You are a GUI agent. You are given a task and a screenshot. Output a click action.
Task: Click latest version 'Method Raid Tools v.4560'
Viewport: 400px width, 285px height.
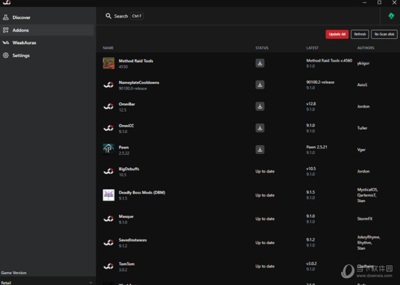pos(329,61)
